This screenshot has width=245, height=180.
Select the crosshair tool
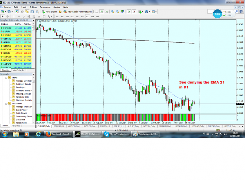click(8, 16)
